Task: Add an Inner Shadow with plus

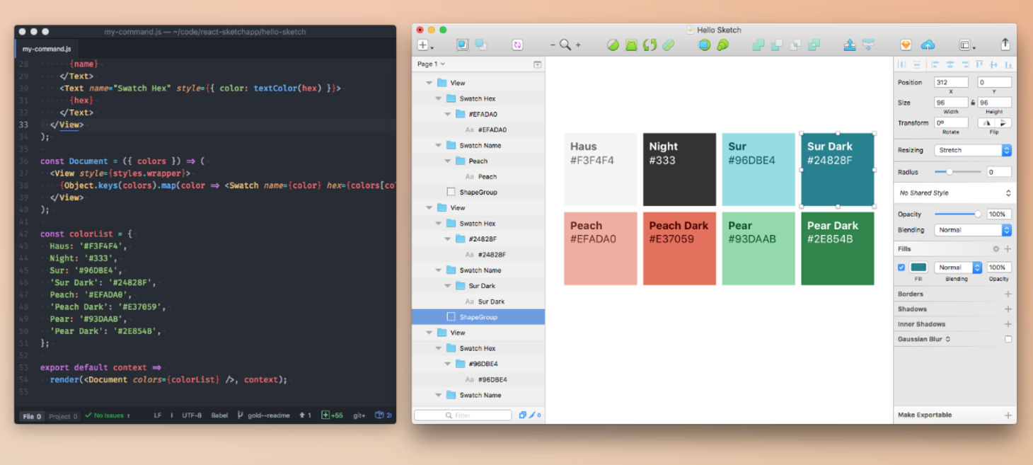Action: (1008, 324)
